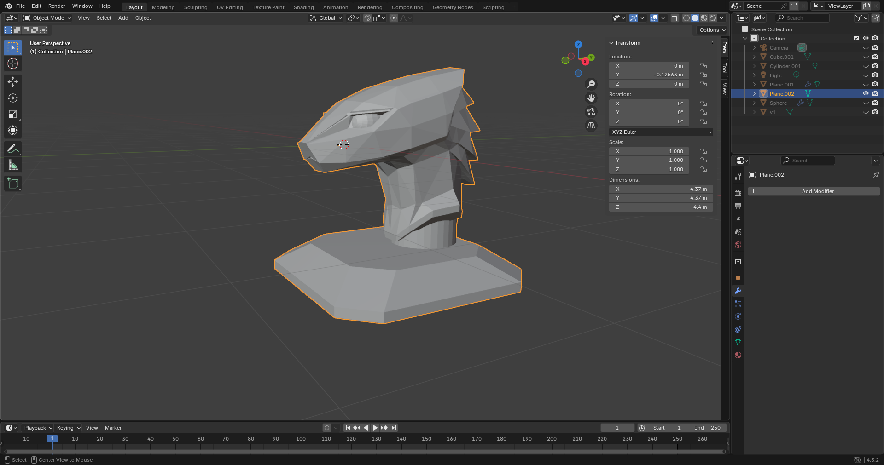
Task: Choose the Annotate pencil tool
Action: [x=13, y=149]
